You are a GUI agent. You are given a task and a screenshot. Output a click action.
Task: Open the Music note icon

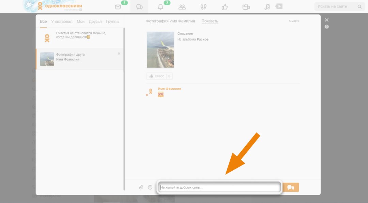(267, 7)
